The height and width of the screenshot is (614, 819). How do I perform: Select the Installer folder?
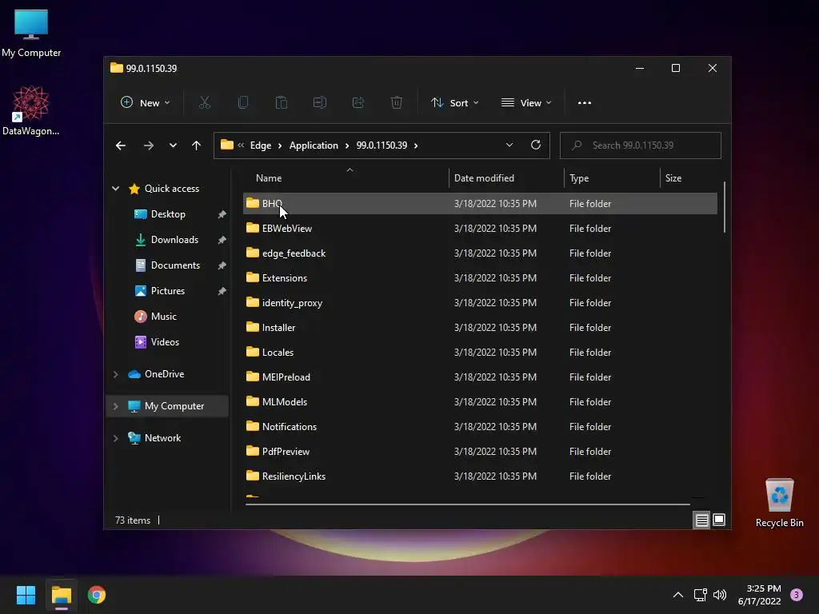click(480, 327)
